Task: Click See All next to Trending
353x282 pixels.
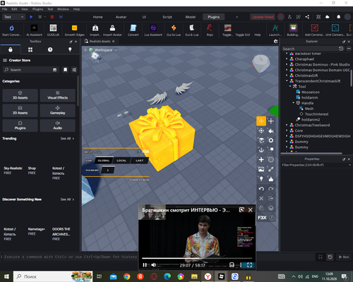Action: pyautogui.click(x=67, y=138)
